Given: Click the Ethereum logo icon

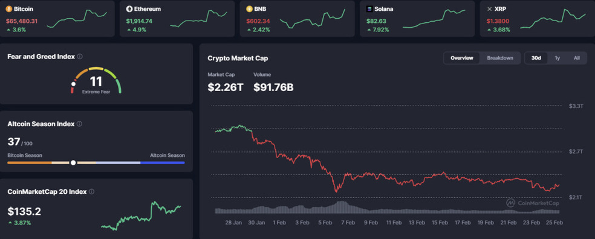Looking at the screenshot, I should point(129,8).
